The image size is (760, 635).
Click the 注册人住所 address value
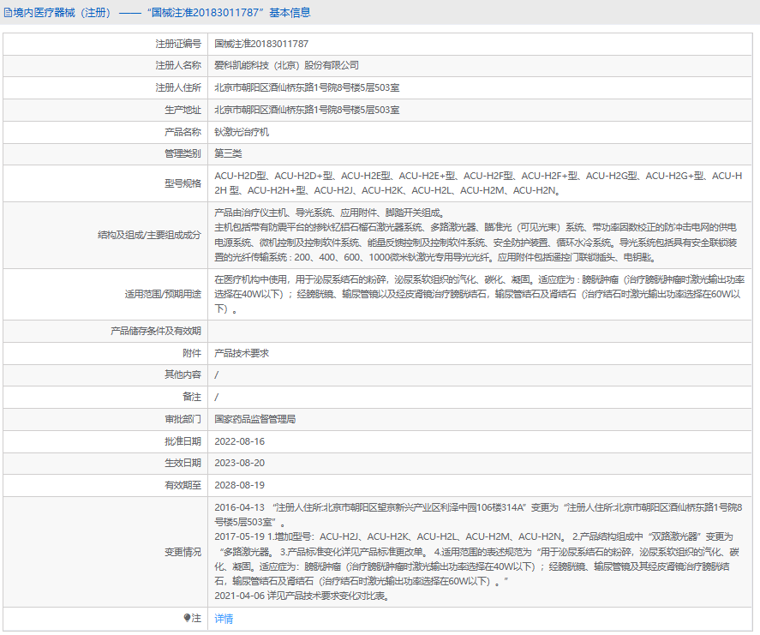click(x=307, y=87)
